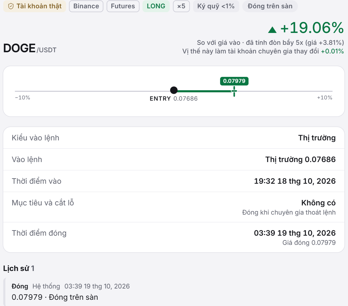Click the ENTRY 0.07686 label under the line

click(x=174, y=99)
